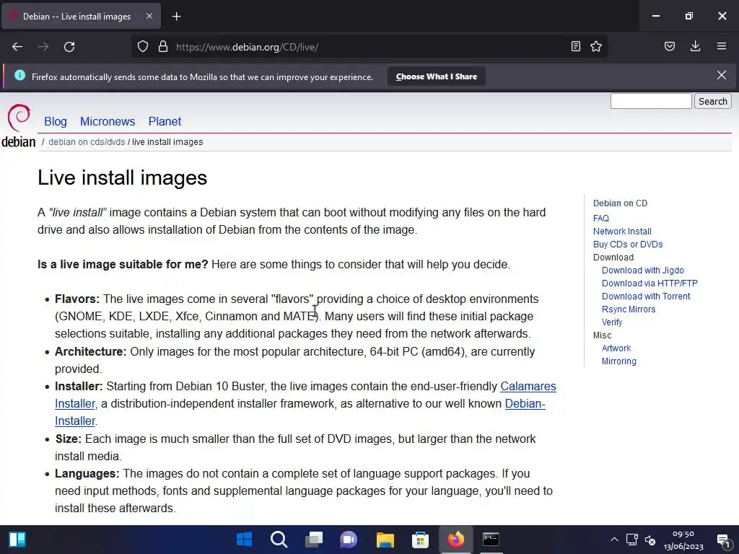This screenshot has height=554, width=739.
Task: Open the Planet navigation link
Action: point(165,121)
